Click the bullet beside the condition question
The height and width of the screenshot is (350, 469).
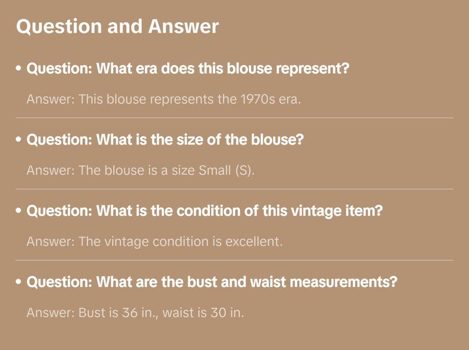[19, 211]
